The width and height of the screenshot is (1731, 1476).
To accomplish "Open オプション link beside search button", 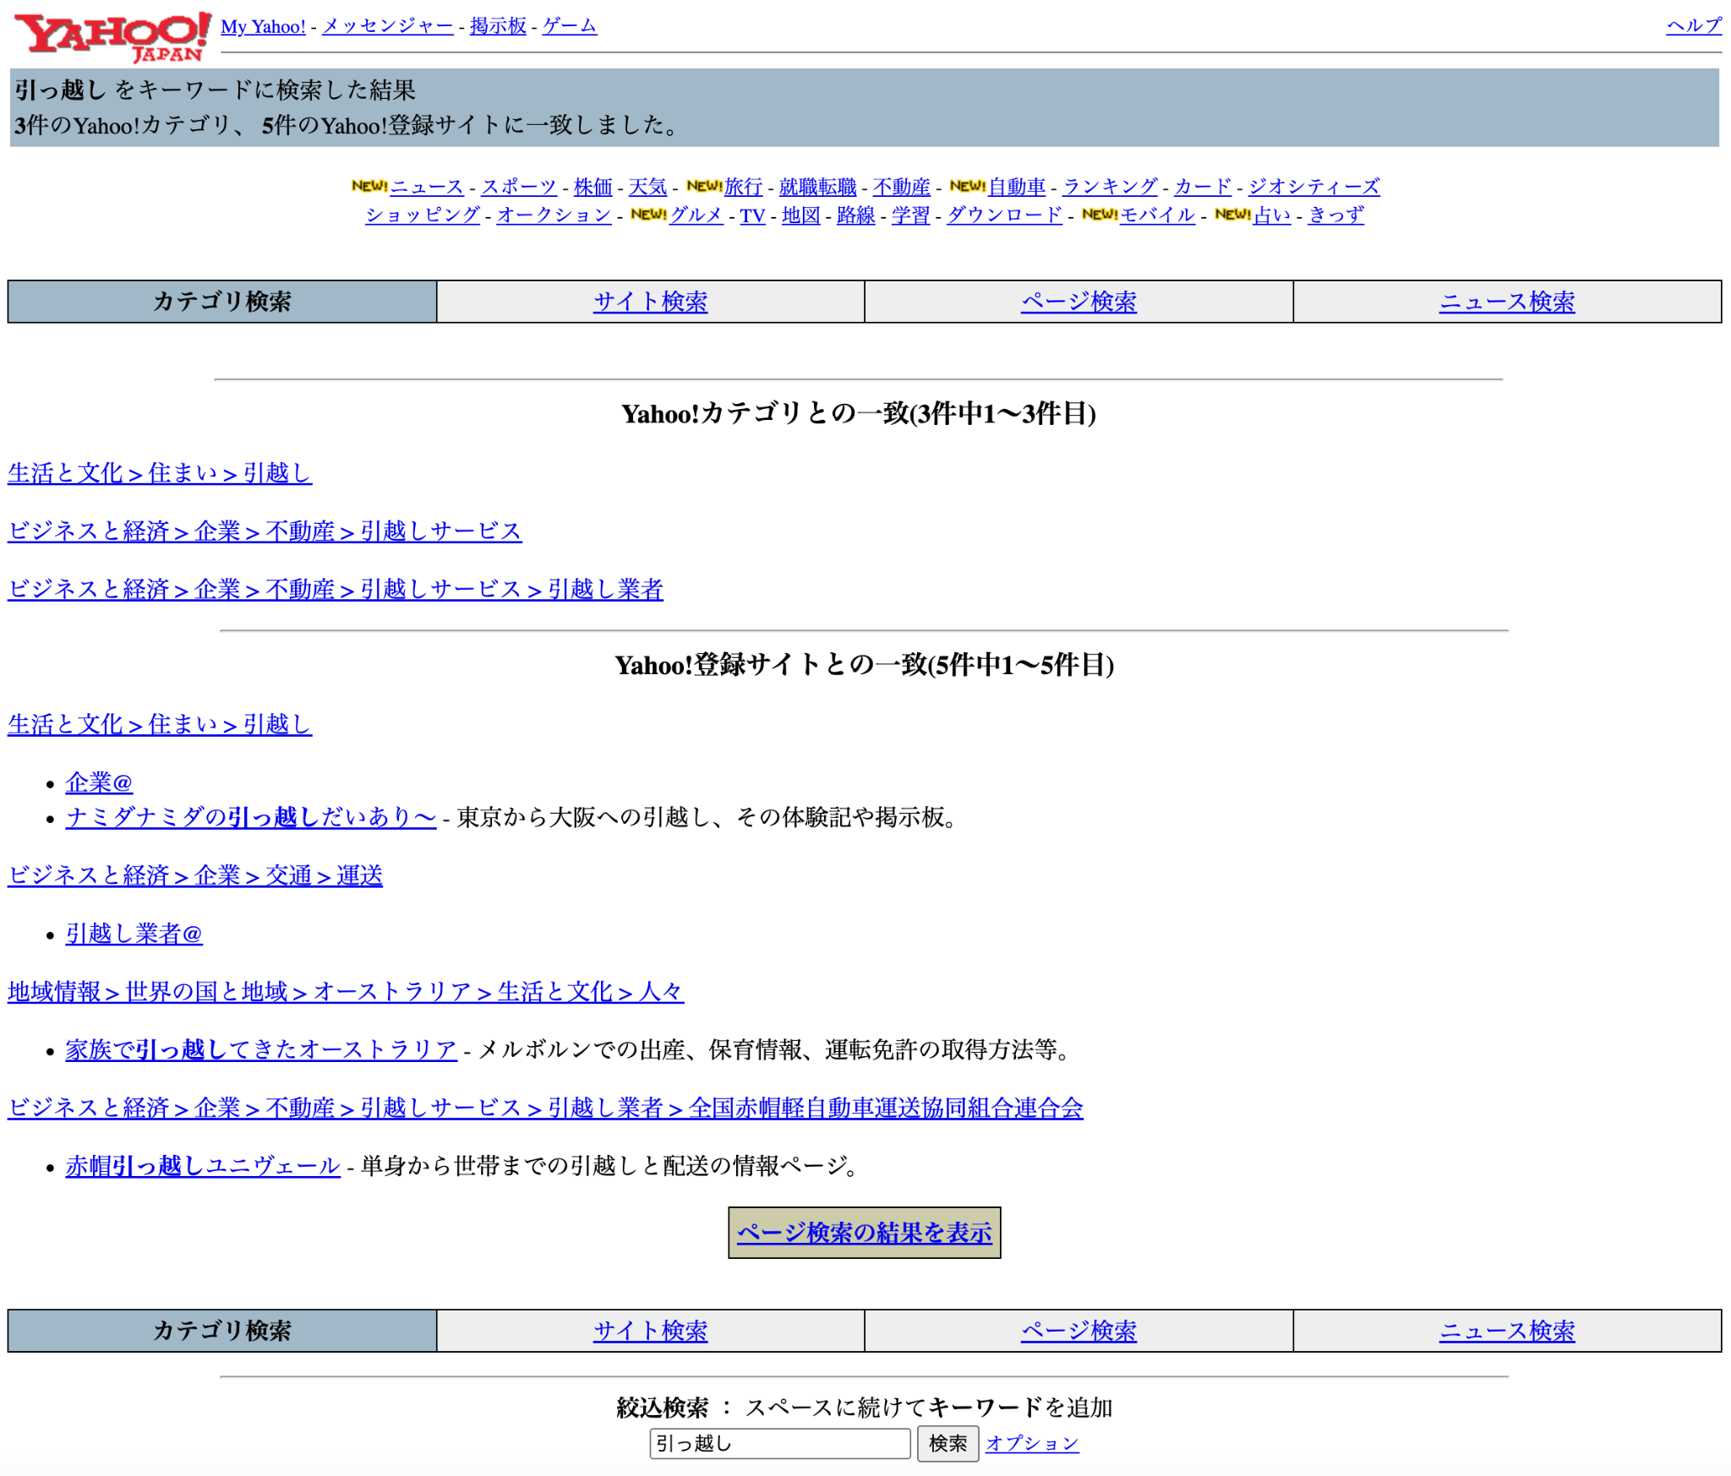I will (x=1032, y=1443).
